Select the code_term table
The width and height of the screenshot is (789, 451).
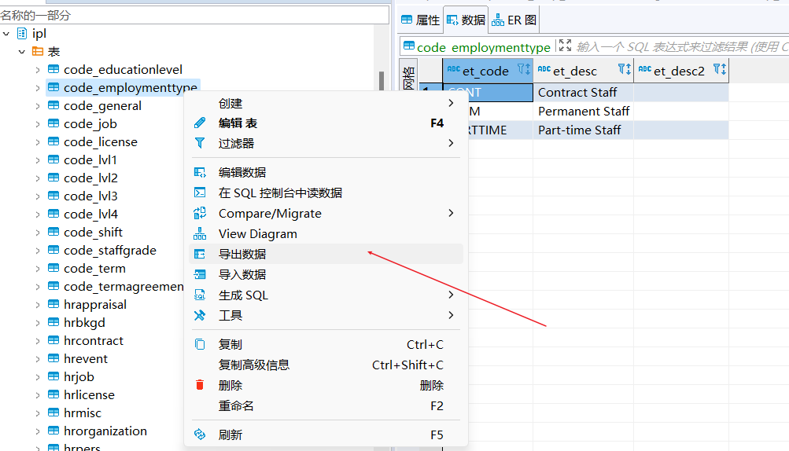point(94,269)
